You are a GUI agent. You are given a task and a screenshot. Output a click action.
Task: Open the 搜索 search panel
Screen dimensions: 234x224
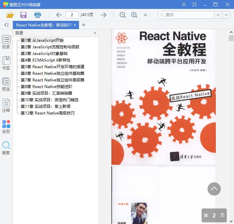(x=6, y=148)
